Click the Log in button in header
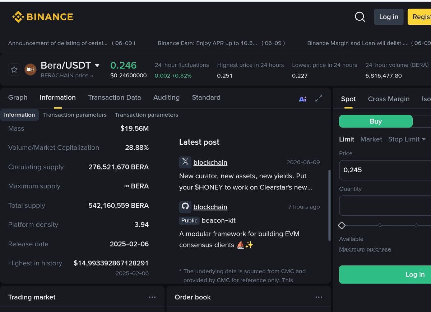This screenshot has width=431, height=312. click(389, 17)
